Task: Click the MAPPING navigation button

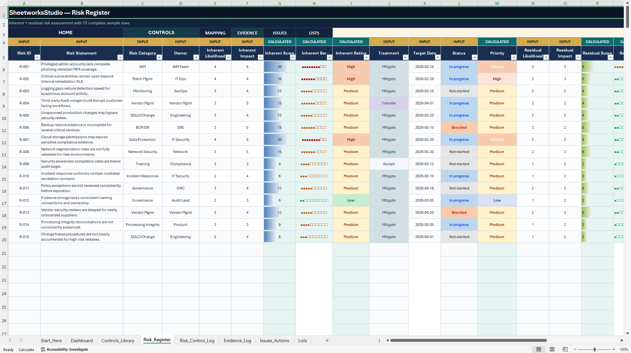Action: coord(215,33)
